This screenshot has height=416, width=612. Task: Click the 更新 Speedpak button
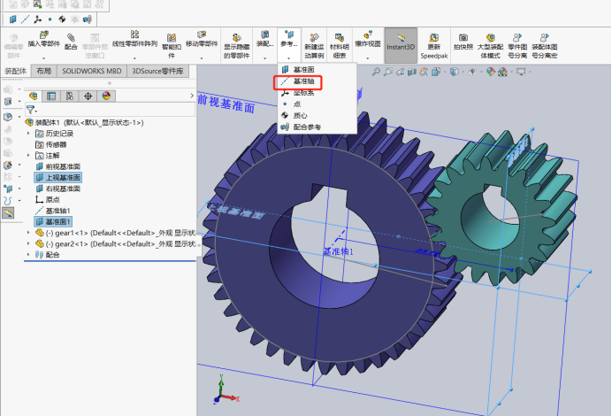tap(433, 46)
